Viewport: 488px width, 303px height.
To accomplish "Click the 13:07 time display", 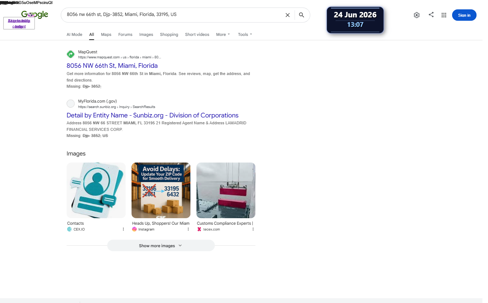I will pos(355,25).
